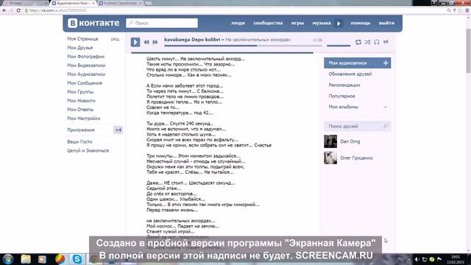
Task: Click the browser address bar
Action: tap(234, 10)
